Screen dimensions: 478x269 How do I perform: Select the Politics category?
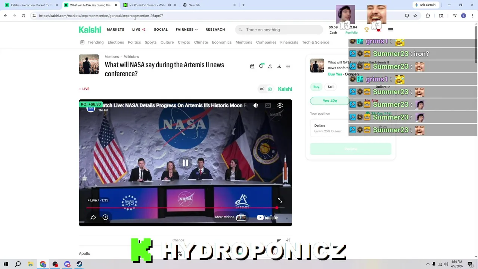tap(134, 42)
